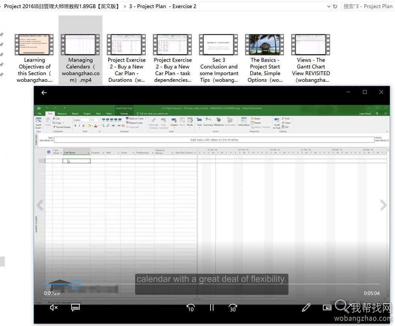This screenshot has height=326, width=395.
Task: Open the File tab in video's Project ribbon
Action: click(39, 114)
